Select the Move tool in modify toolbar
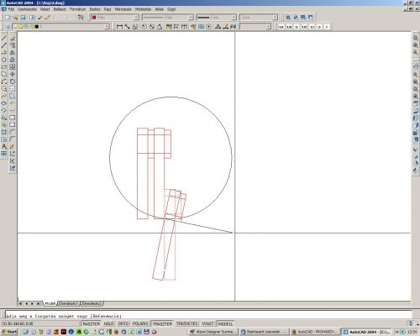Screen dimensions: 420x336 pos(13,74)
